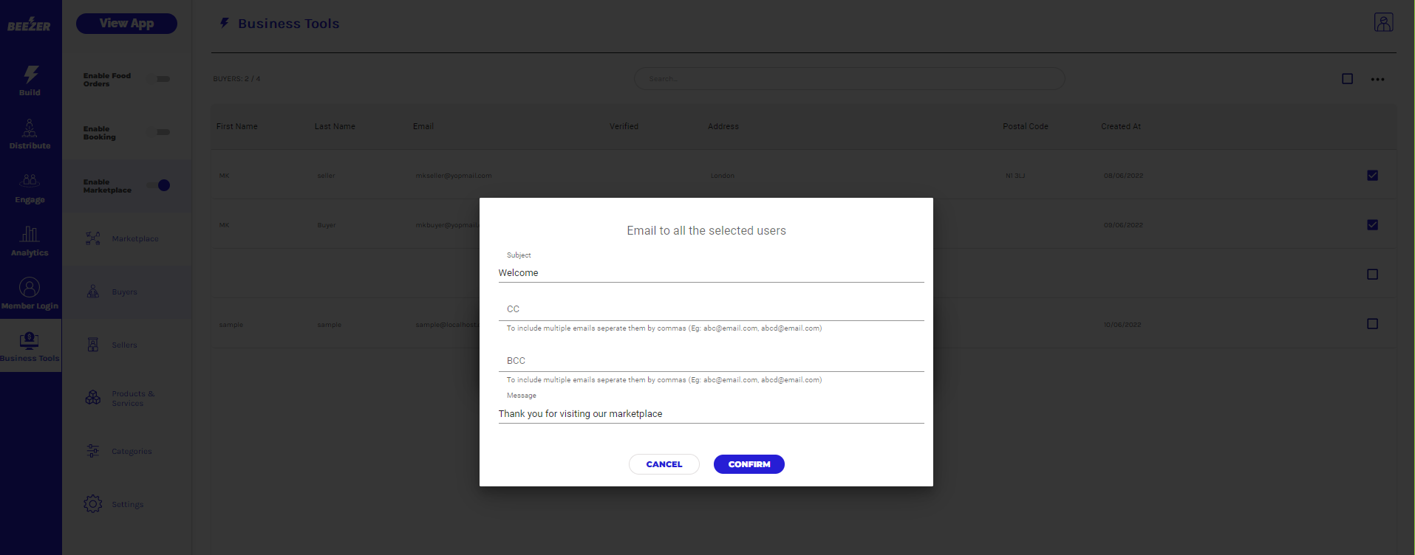
Task: Click the Member Login icon
Action: pyautogui.click(x=30, y=287)
